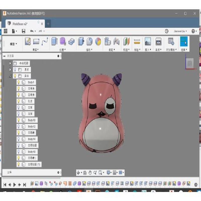Open the 插入 insert dropdown menu
The height and width of the screenshot is (201, 201).
coord(148,50)
